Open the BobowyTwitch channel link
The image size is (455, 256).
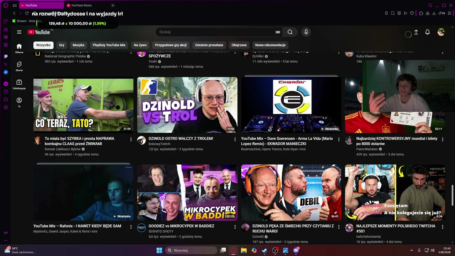pyautogui.click(x=159, y=144)
